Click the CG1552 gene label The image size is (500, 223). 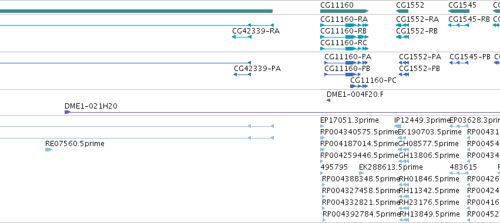pos(410,5)
